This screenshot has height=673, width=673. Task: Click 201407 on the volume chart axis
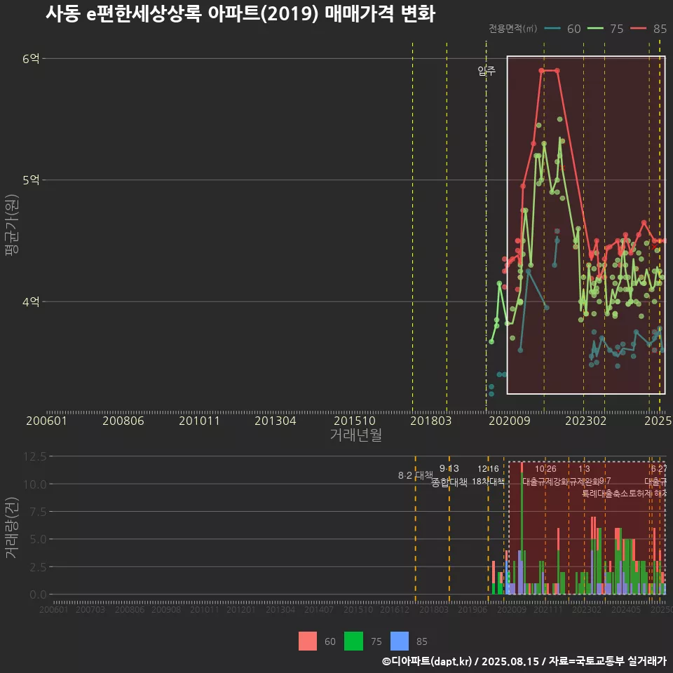(x=318, y=609)
